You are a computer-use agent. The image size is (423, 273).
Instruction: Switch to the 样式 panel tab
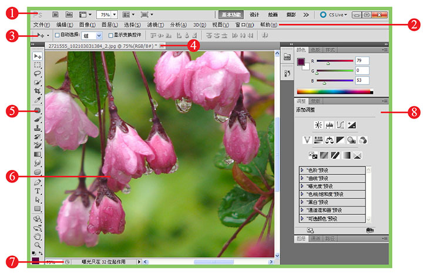coord(330,50)
